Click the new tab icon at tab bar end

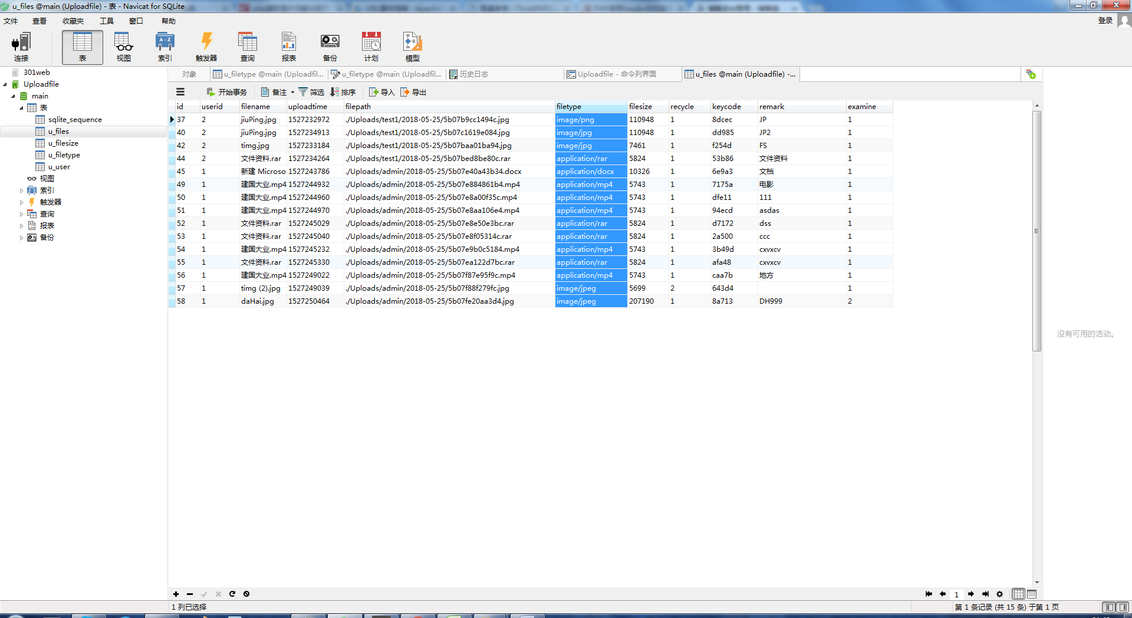[1031, 74]
